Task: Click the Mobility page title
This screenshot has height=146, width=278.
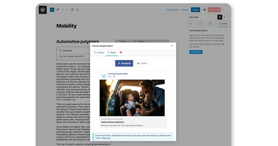Action: [x=67, y=26]
